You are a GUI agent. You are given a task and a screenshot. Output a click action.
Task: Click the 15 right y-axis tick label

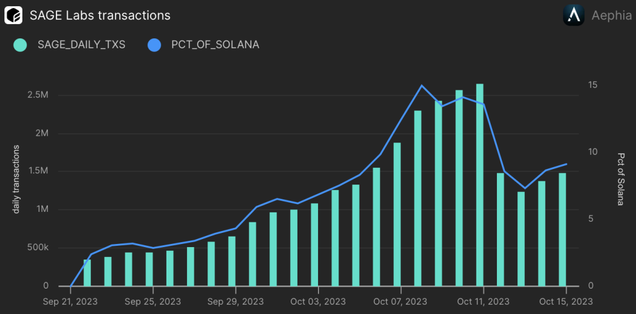(x=594, y=85)
